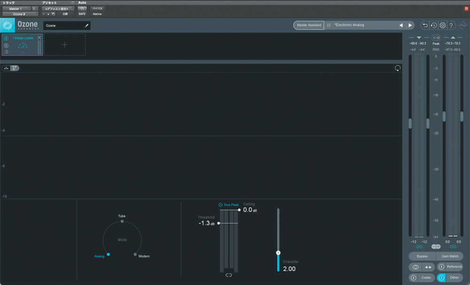Power off the Vintage Limiter module
This screenshot has width=470, height=285.
6,38
